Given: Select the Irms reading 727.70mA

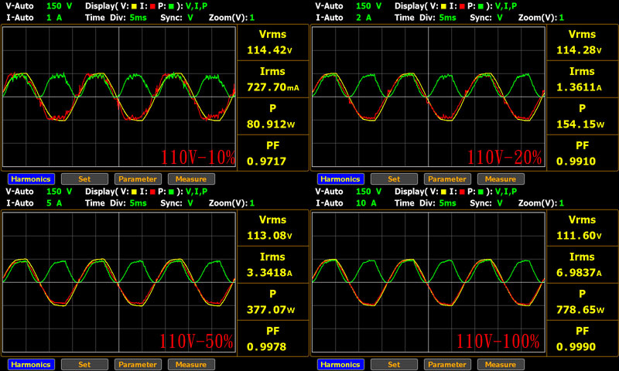Looking at the screenshot, I should (273, 87).
